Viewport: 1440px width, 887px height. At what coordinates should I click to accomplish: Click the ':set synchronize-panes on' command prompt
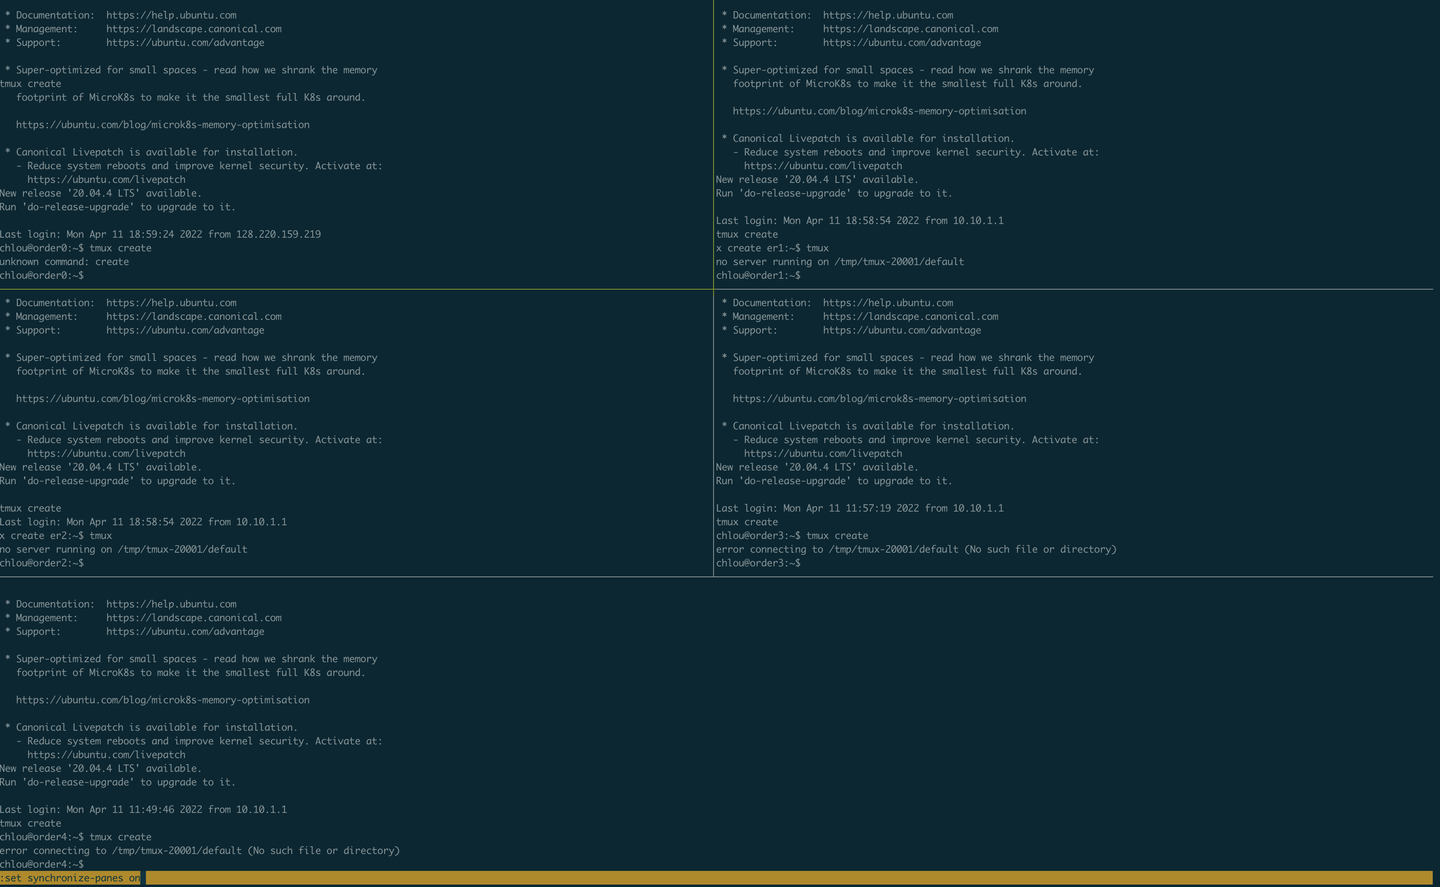pos(71,878)
